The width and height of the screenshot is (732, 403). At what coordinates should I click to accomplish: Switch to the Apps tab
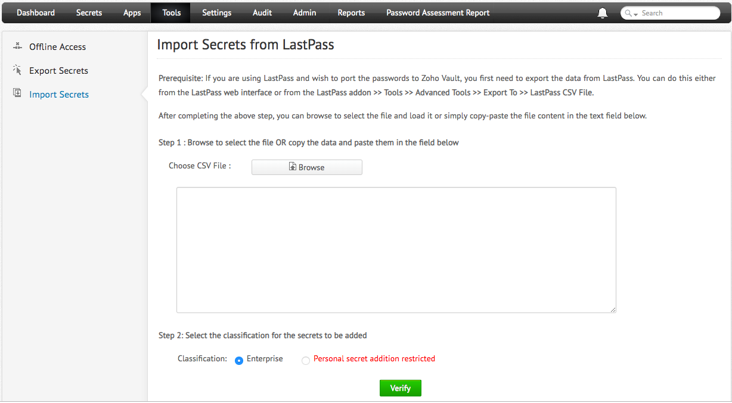132,13
